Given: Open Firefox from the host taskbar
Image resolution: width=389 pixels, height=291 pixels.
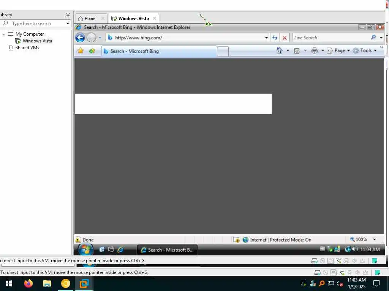Looking at the screenshot, I should [x=28, y=283].
